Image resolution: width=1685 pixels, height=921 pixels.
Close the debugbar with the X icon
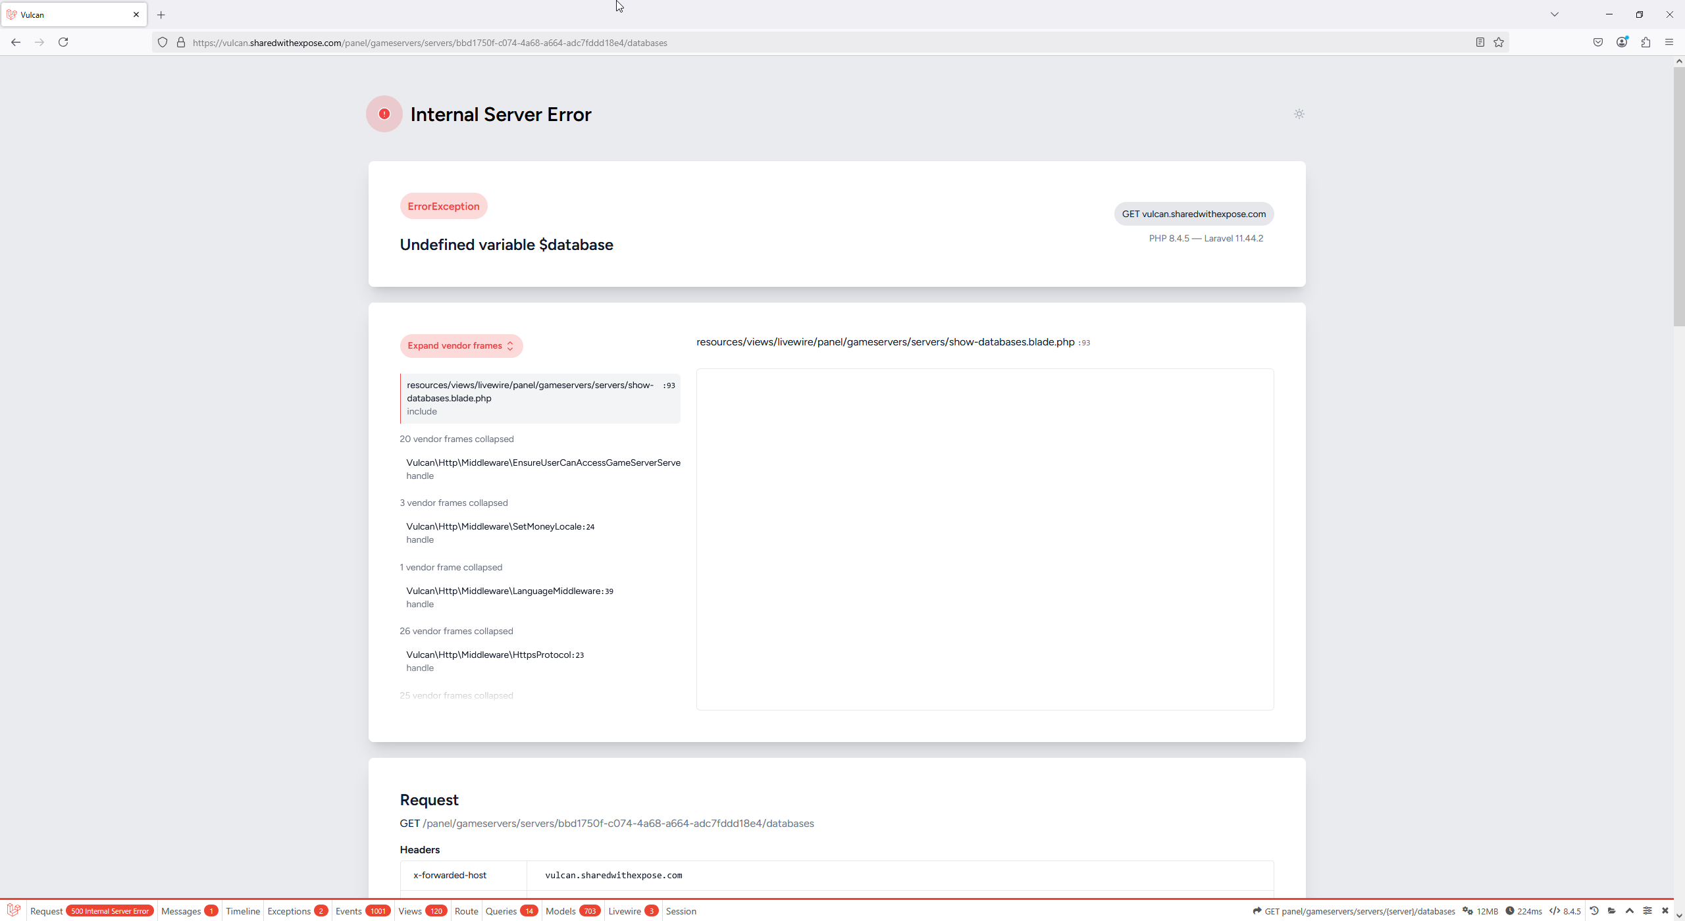click(x=1665, y=911)
